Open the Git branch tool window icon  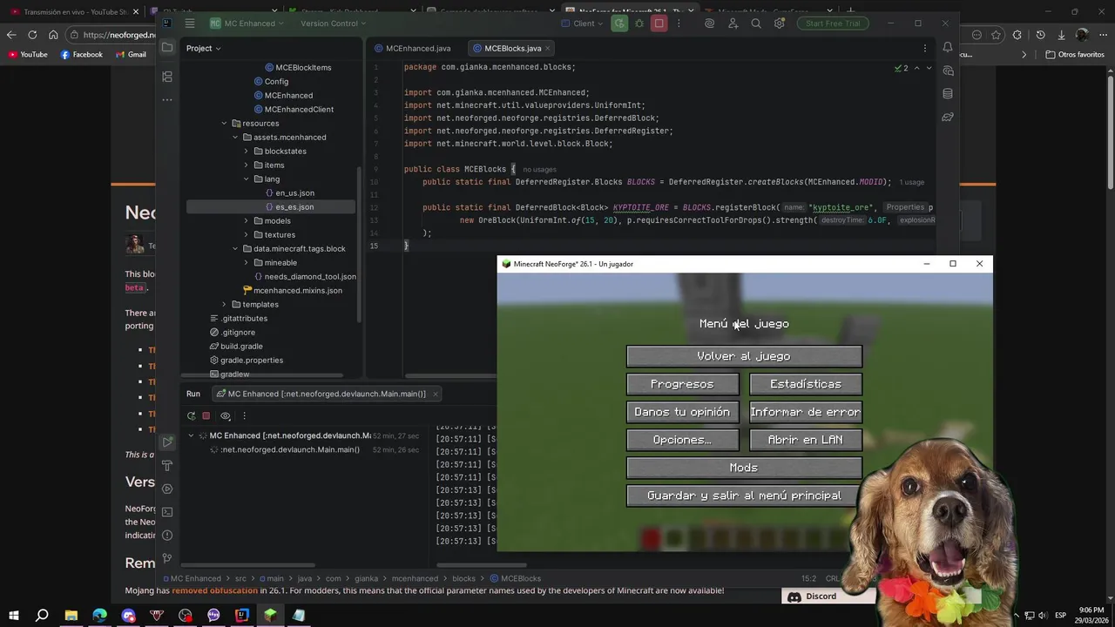[167, 557]
